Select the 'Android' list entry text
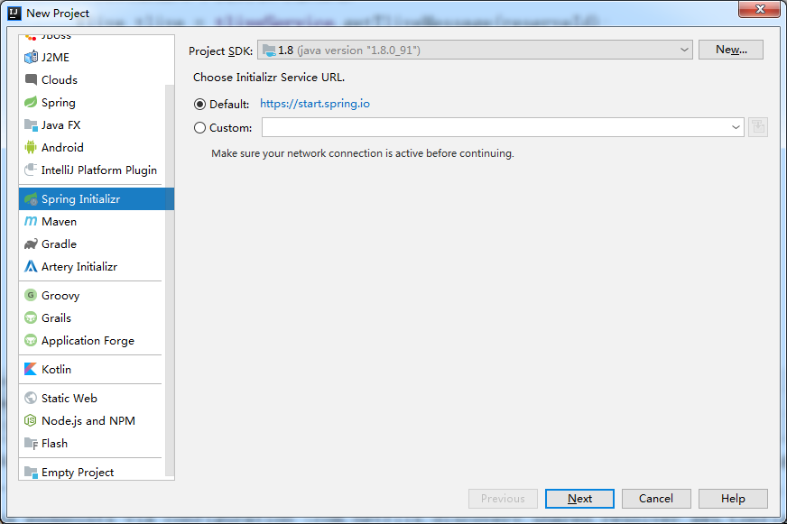 tap(63, 147)
